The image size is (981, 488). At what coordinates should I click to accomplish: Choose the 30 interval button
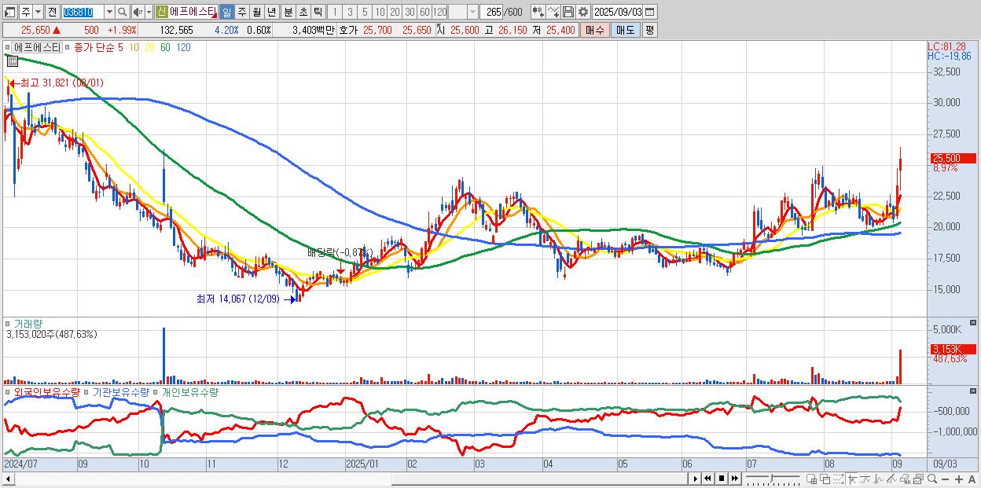point(410,12)
